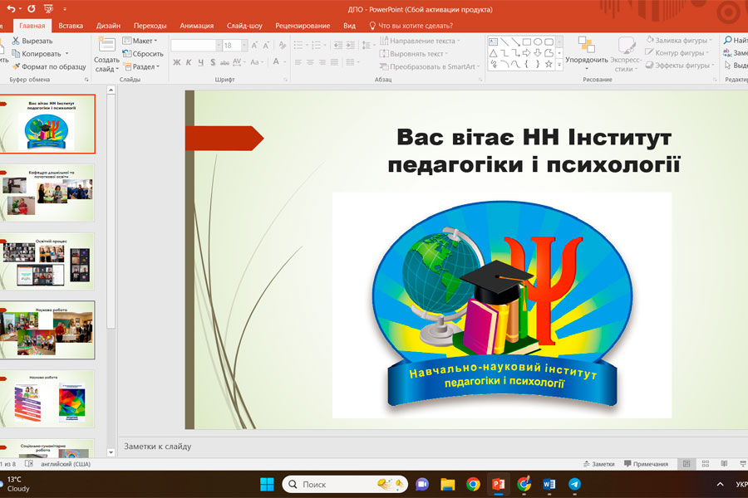The height and width of the screenshot is (498, 748).
Task: Toggle the Примечания comments pane
Action: point(645,464)
